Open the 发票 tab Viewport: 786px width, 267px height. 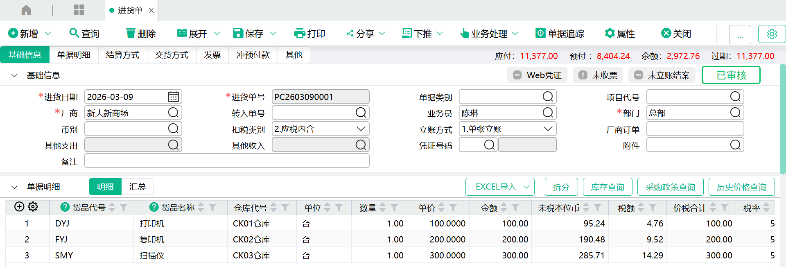point(212,55)
